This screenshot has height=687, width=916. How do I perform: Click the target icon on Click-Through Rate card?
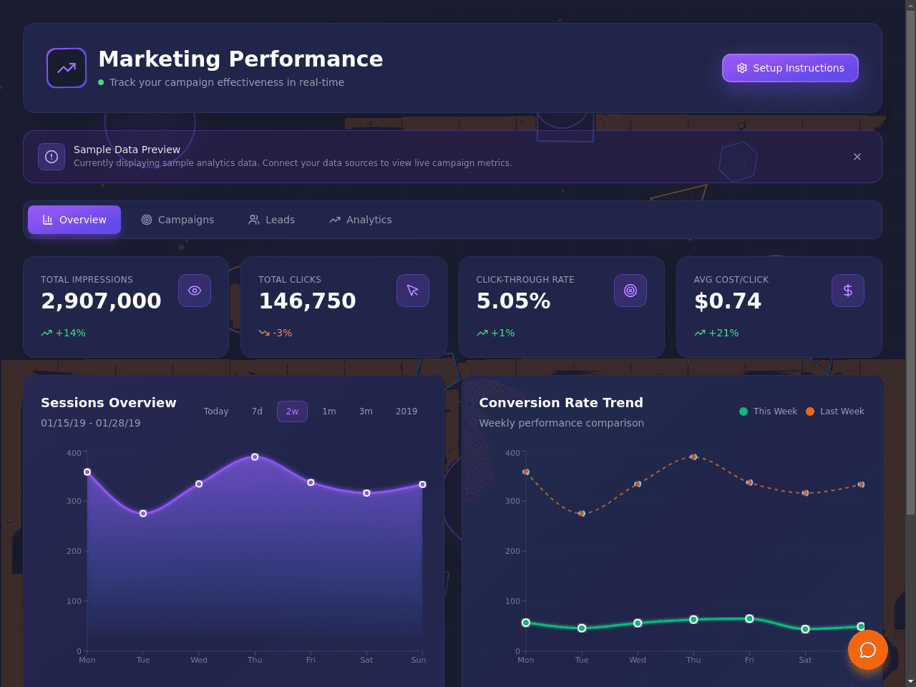tap(630, 291)
